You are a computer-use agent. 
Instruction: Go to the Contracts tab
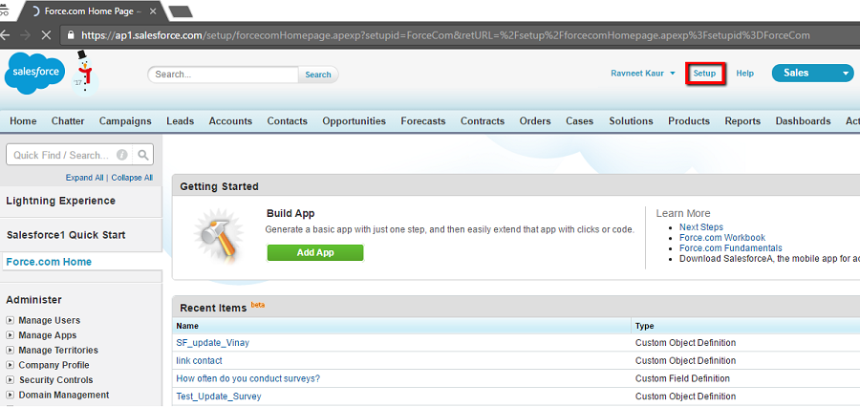(x=483, y=121)
